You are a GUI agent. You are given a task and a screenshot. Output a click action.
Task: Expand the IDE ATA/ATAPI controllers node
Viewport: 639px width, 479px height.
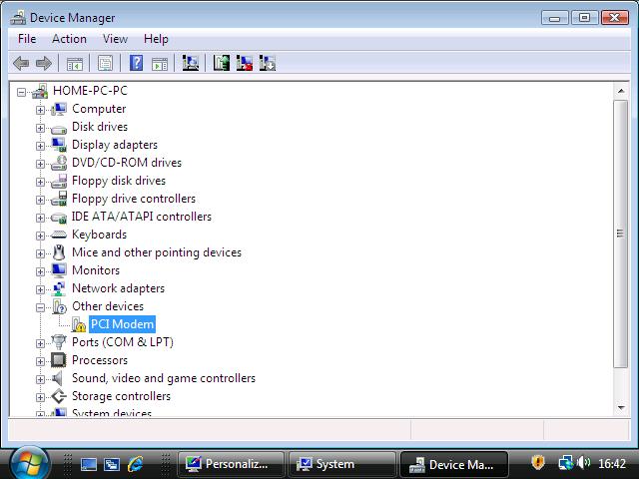(x=40, y=218)
